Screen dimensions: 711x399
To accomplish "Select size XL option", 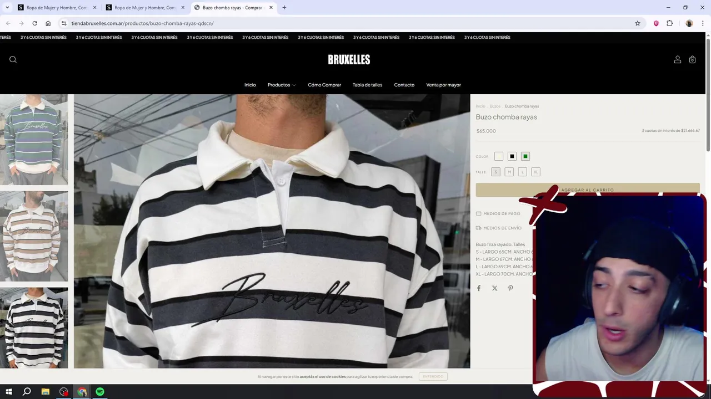I will (535, 172).
